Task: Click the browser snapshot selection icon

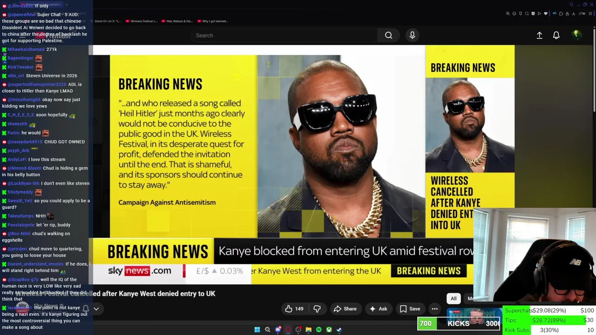Action: (527, 13)
